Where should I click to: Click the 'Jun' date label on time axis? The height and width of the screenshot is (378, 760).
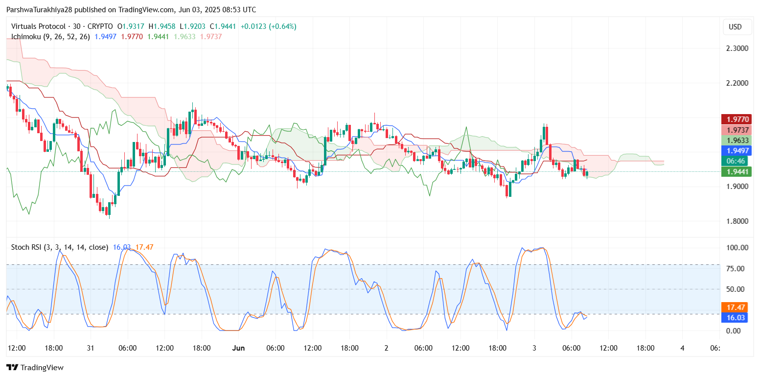coord(238,348)
